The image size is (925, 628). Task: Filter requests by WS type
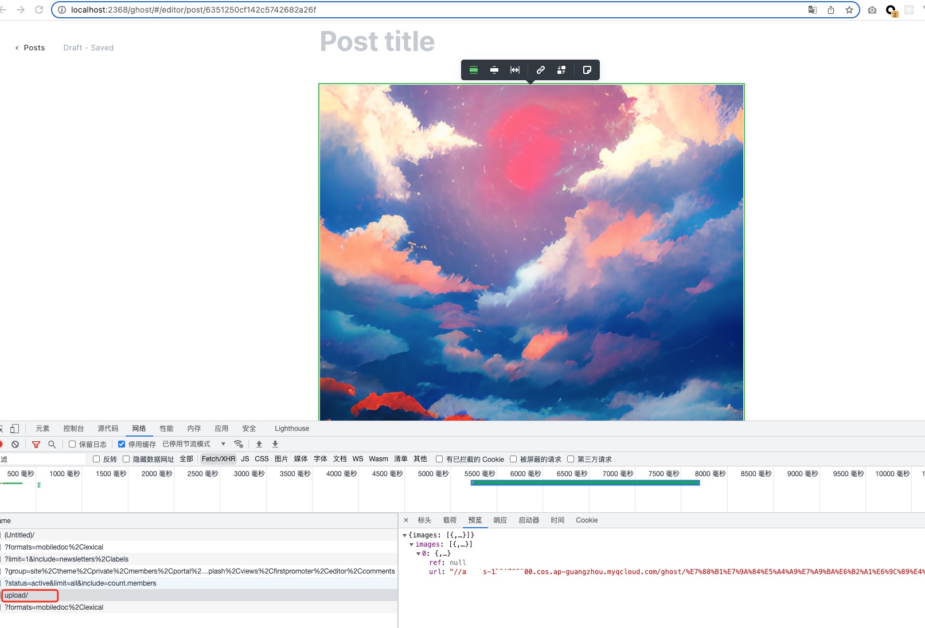coord(358,459)
